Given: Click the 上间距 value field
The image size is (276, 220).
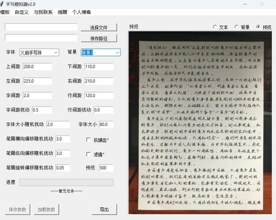Looking at the screenshot, I should (x=37, y=67).
